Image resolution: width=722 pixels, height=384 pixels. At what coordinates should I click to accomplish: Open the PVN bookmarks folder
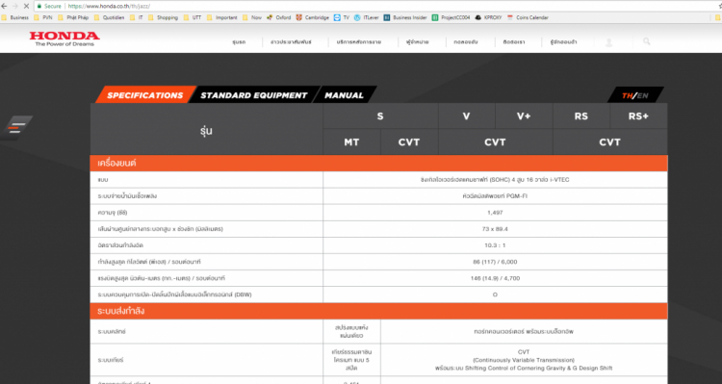point(43,17)
